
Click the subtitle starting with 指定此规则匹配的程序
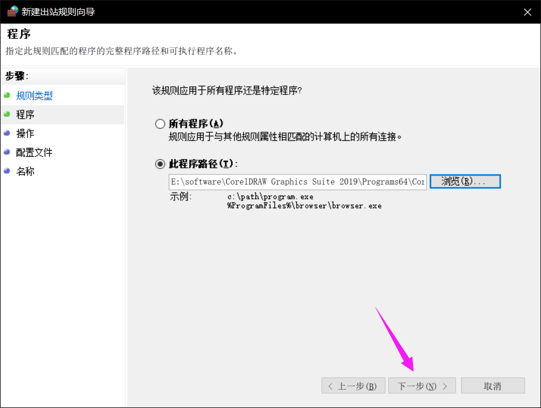[122, 51]
